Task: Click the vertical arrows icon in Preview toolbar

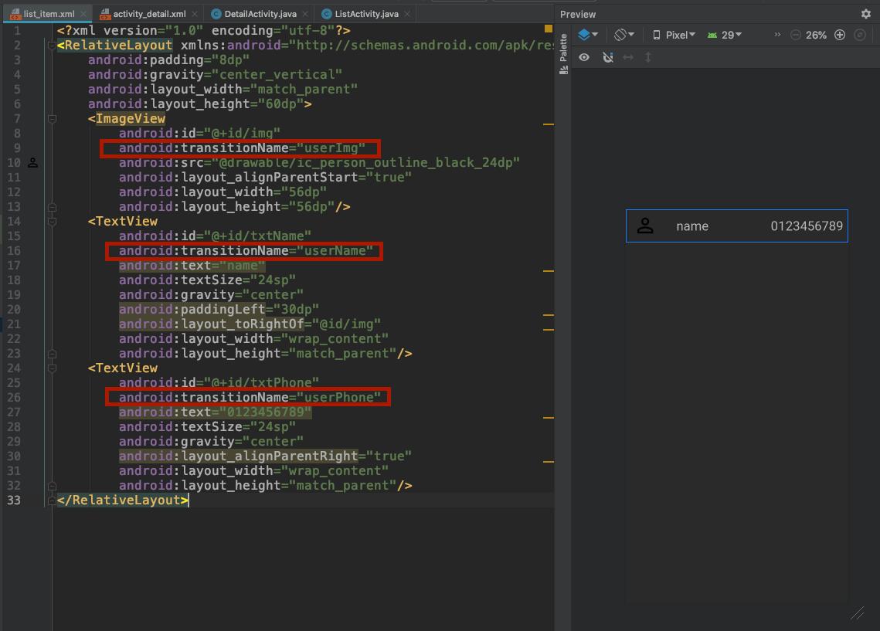Action: coord(648,57)
